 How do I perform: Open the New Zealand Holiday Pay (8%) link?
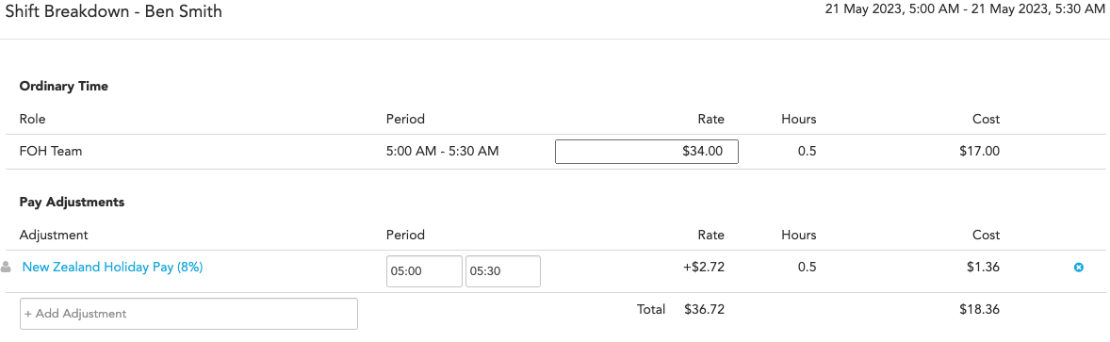pyautogui.click(x=112, y=268)
